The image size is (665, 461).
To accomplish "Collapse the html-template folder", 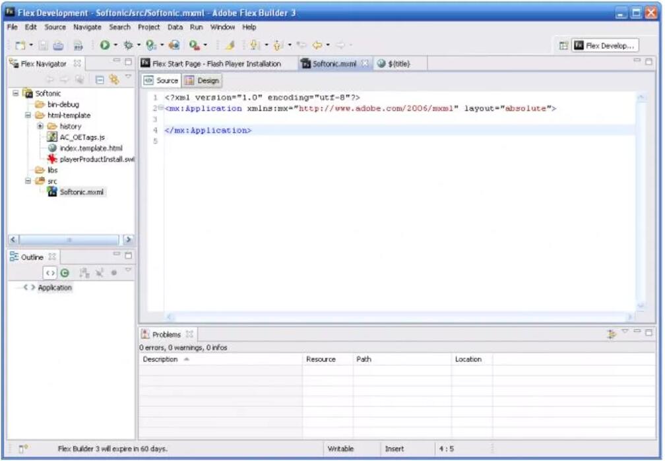I will 28,115.
